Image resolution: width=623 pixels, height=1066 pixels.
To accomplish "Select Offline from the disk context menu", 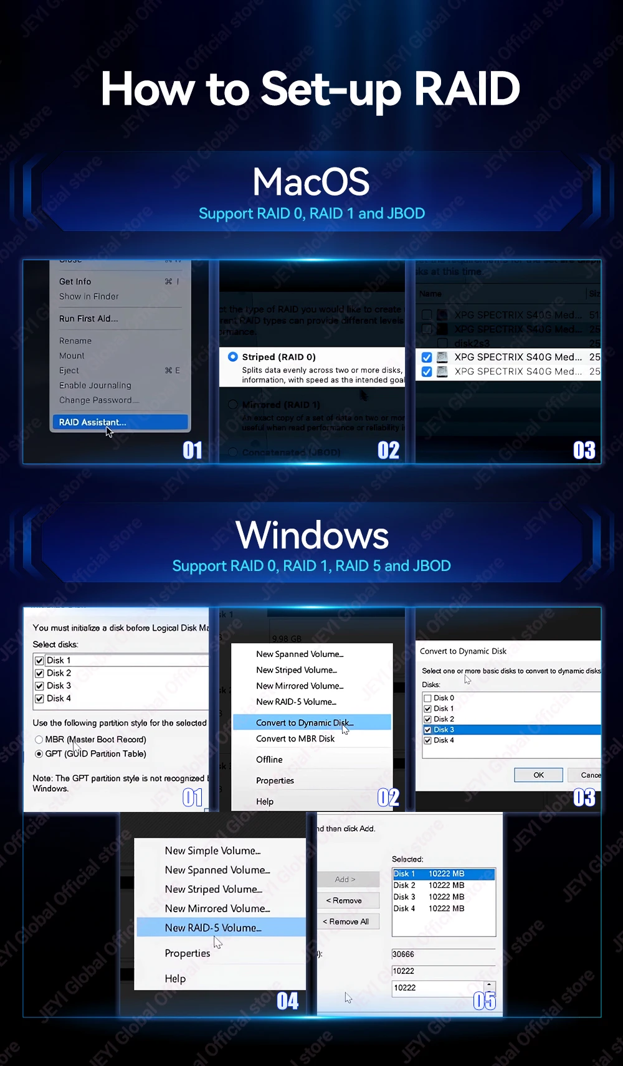I will pos(269,760).
